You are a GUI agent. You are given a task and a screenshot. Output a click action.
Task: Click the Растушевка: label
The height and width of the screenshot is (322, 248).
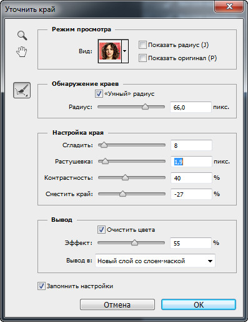[x=74, y=162]
